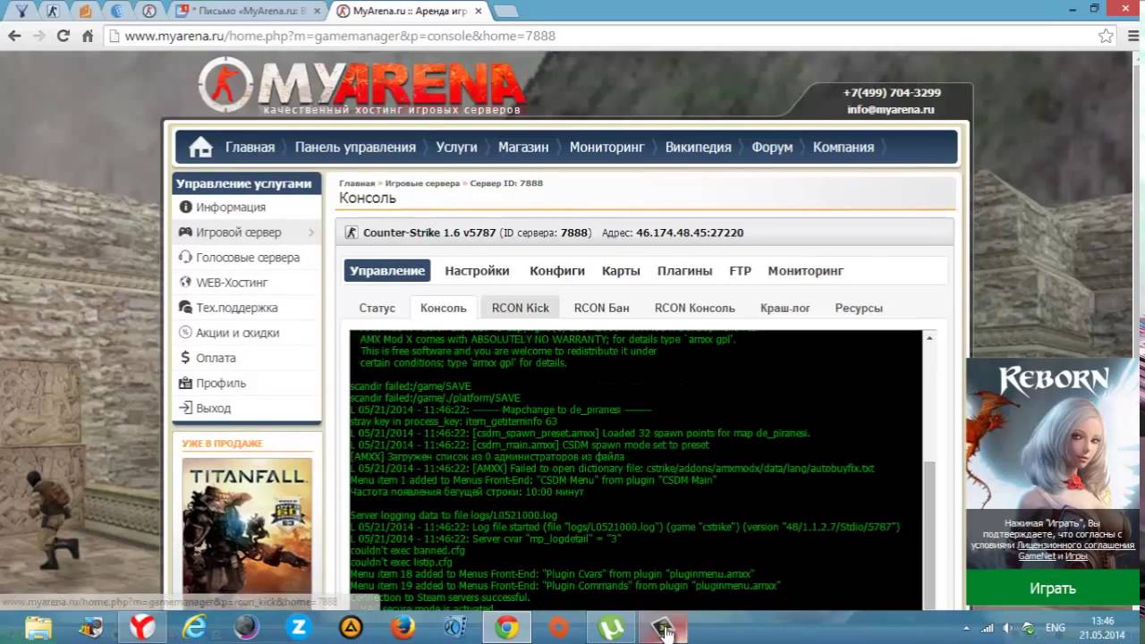Open Магазин in the top navigation
Viewport: 1145px width, 644px height.
pyautogui.click(x=523, y=148)
